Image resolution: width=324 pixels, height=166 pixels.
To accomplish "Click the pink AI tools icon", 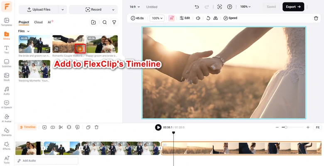I will pyautogui.click(x=171, y=18).
